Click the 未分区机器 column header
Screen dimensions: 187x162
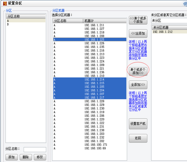tap(170, 28)
